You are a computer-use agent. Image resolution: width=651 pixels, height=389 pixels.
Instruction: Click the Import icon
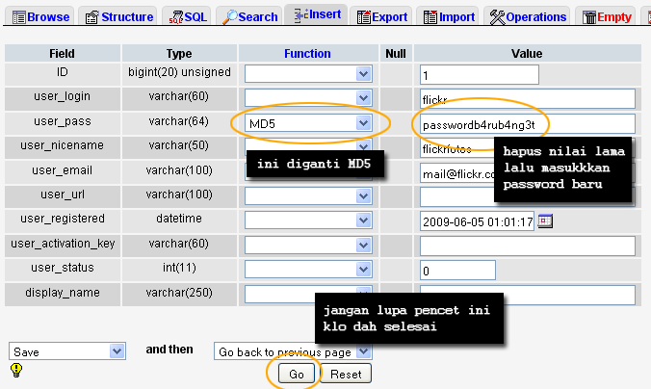pos(430,17)
